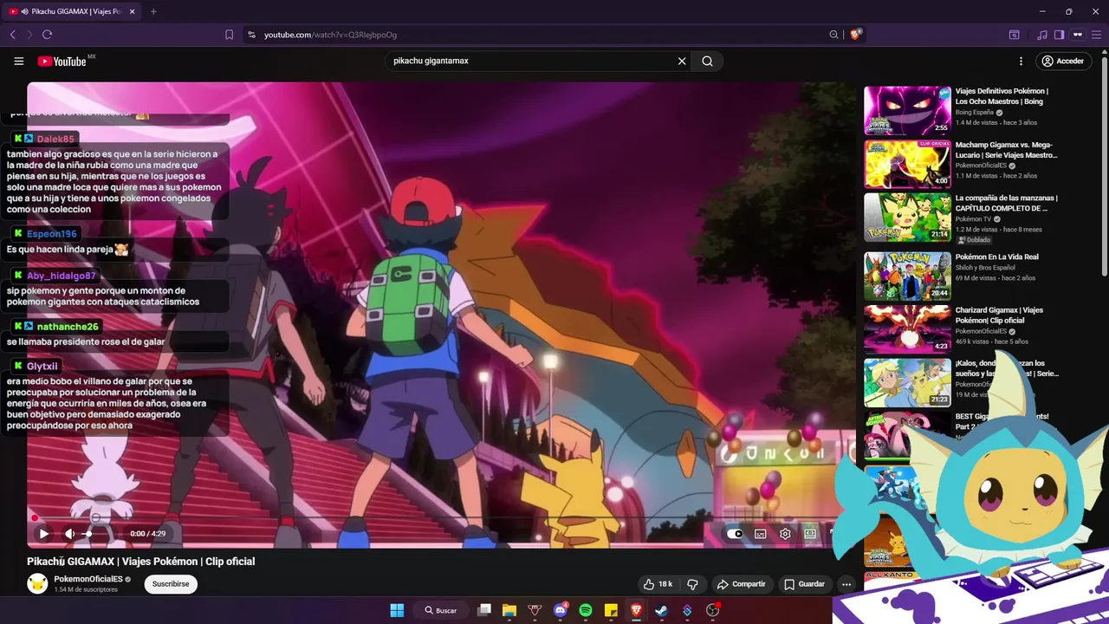1109x624 pixels.
Task: Save video with Guardar button
Action: pyautogui.click(x=805, y=584)
